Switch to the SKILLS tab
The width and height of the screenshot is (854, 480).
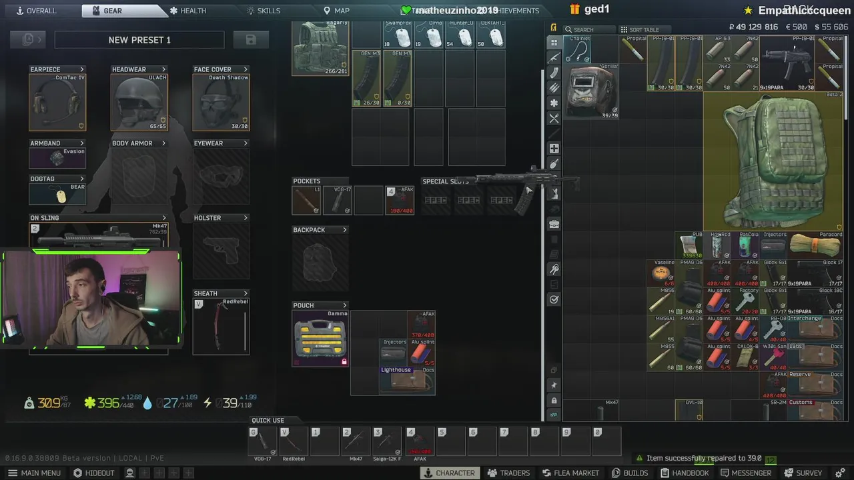coord(264,11)
